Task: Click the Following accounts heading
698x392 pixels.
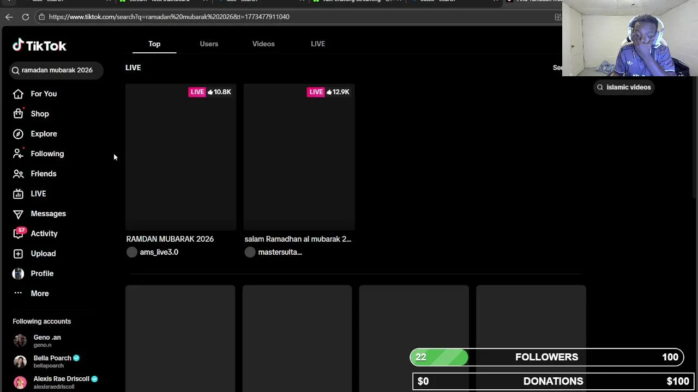Action: [42, 321]
